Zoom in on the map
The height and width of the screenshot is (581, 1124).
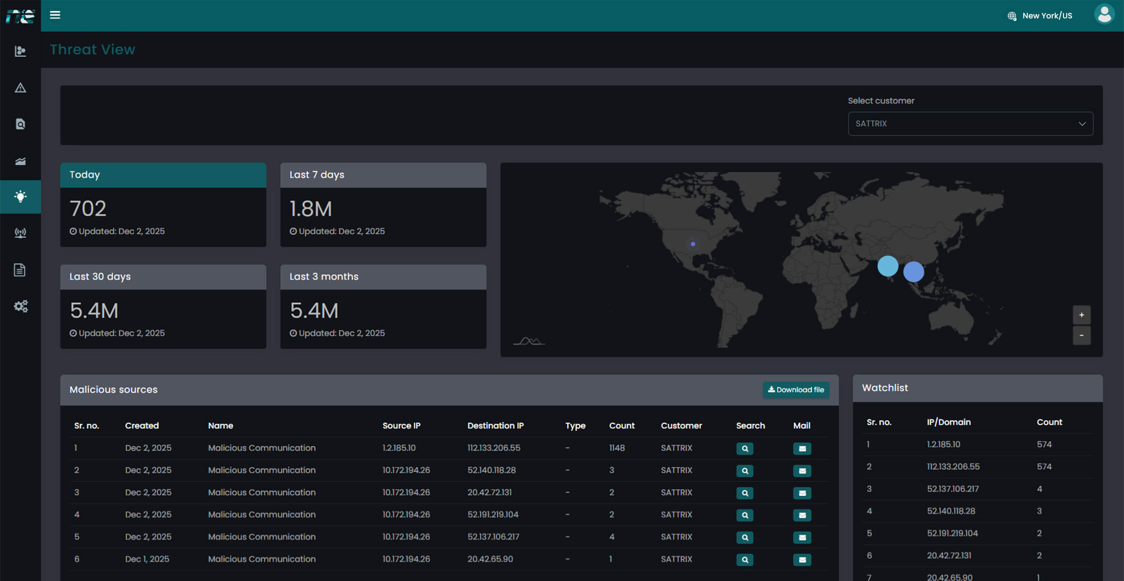coord(1081,315)
